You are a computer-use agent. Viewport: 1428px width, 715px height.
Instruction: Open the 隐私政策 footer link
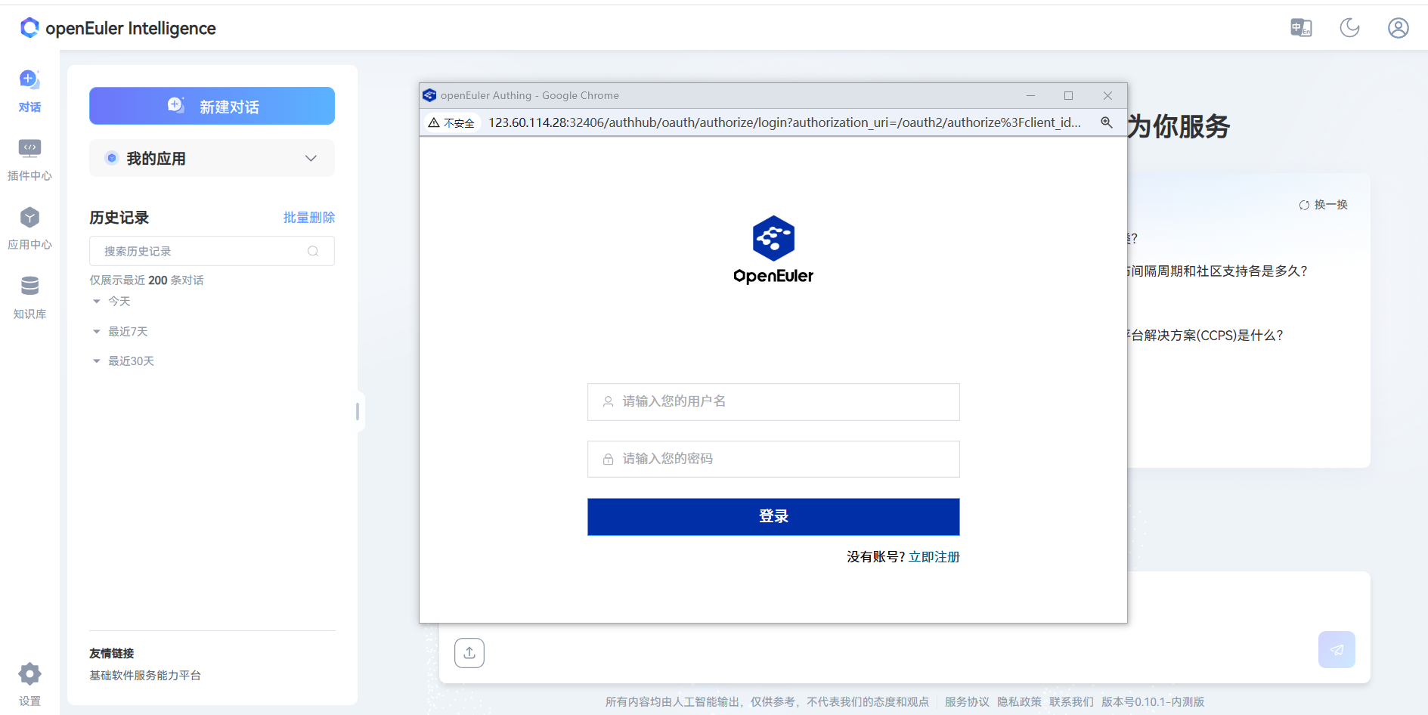1019,701
